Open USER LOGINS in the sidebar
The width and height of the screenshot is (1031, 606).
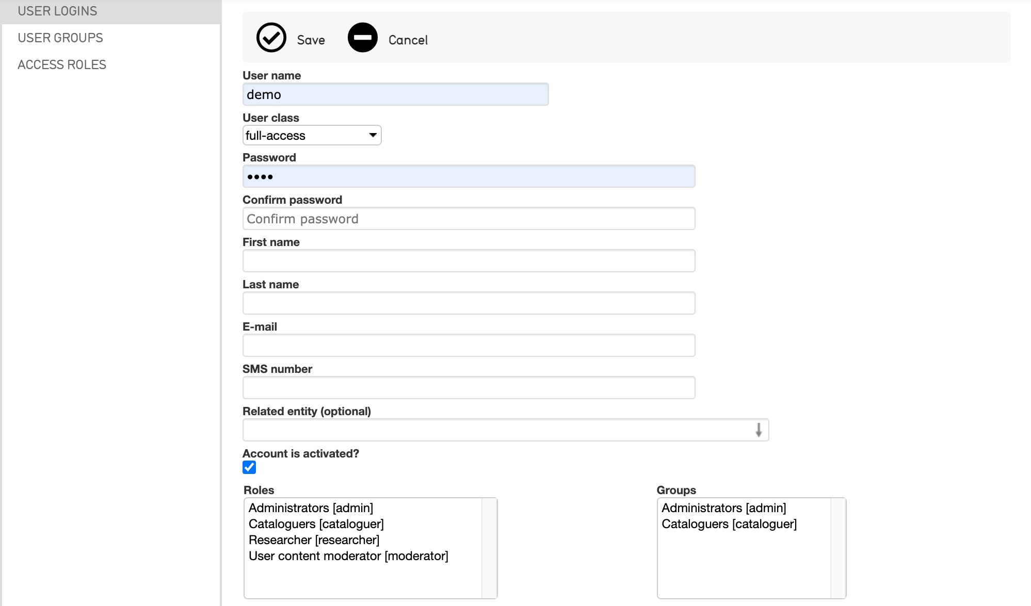(x=57, y=11)
